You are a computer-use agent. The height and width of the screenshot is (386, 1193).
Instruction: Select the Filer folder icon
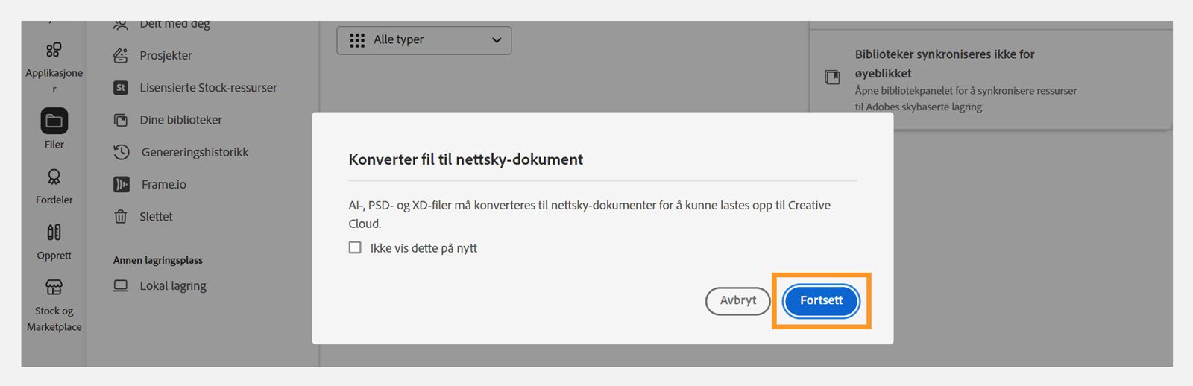54,121
